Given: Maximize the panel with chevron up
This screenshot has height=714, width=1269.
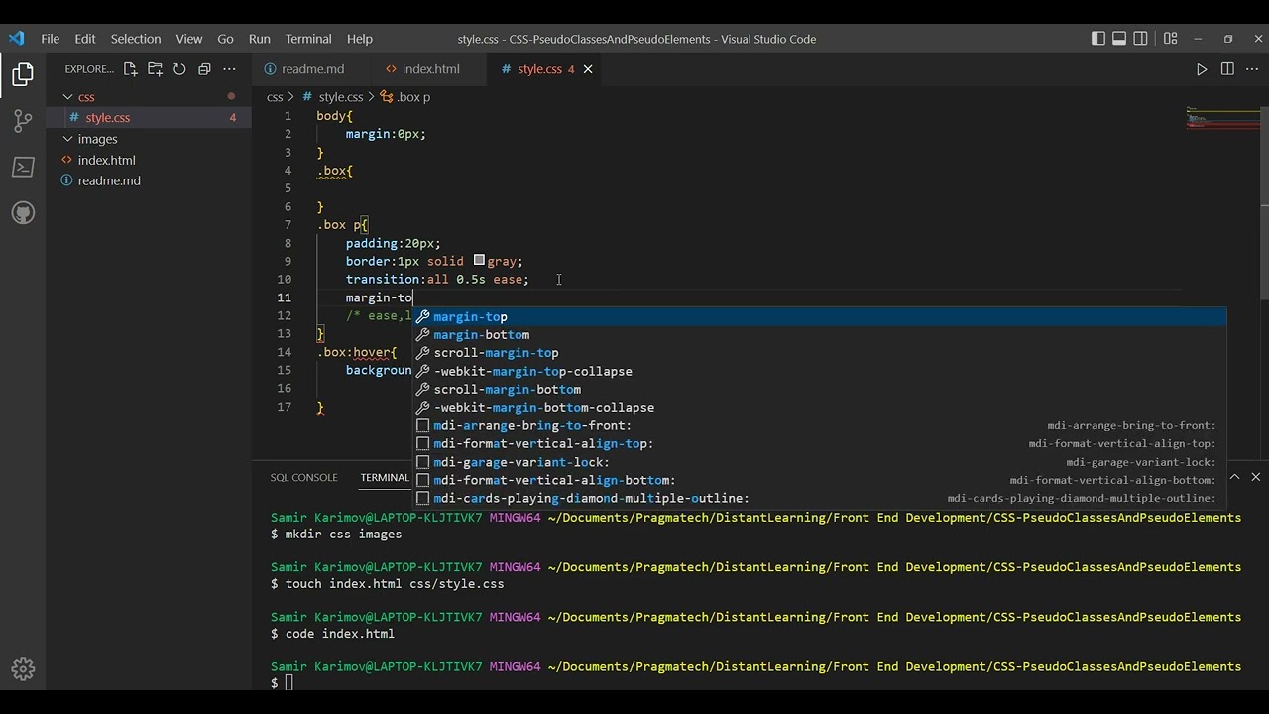Looking at the screenshot, I should pyautogui.click(x=1234, y=477).
